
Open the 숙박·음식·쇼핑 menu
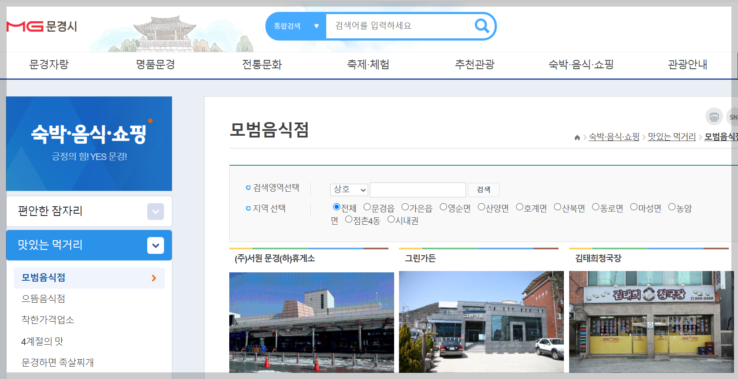pyautogui.click(x=581, y=64)
